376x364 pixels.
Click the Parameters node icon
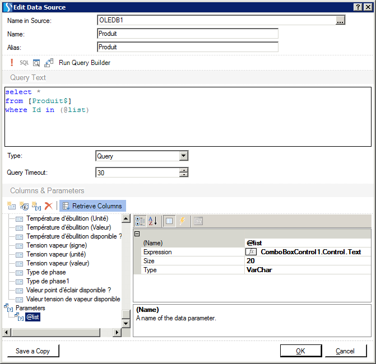click(8, 308)
